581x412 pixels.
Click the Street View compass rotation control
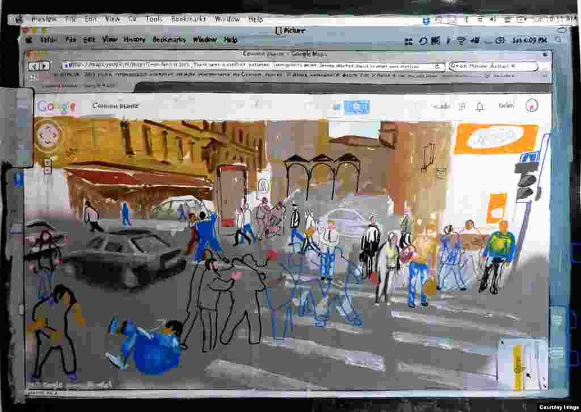point(48,135)
